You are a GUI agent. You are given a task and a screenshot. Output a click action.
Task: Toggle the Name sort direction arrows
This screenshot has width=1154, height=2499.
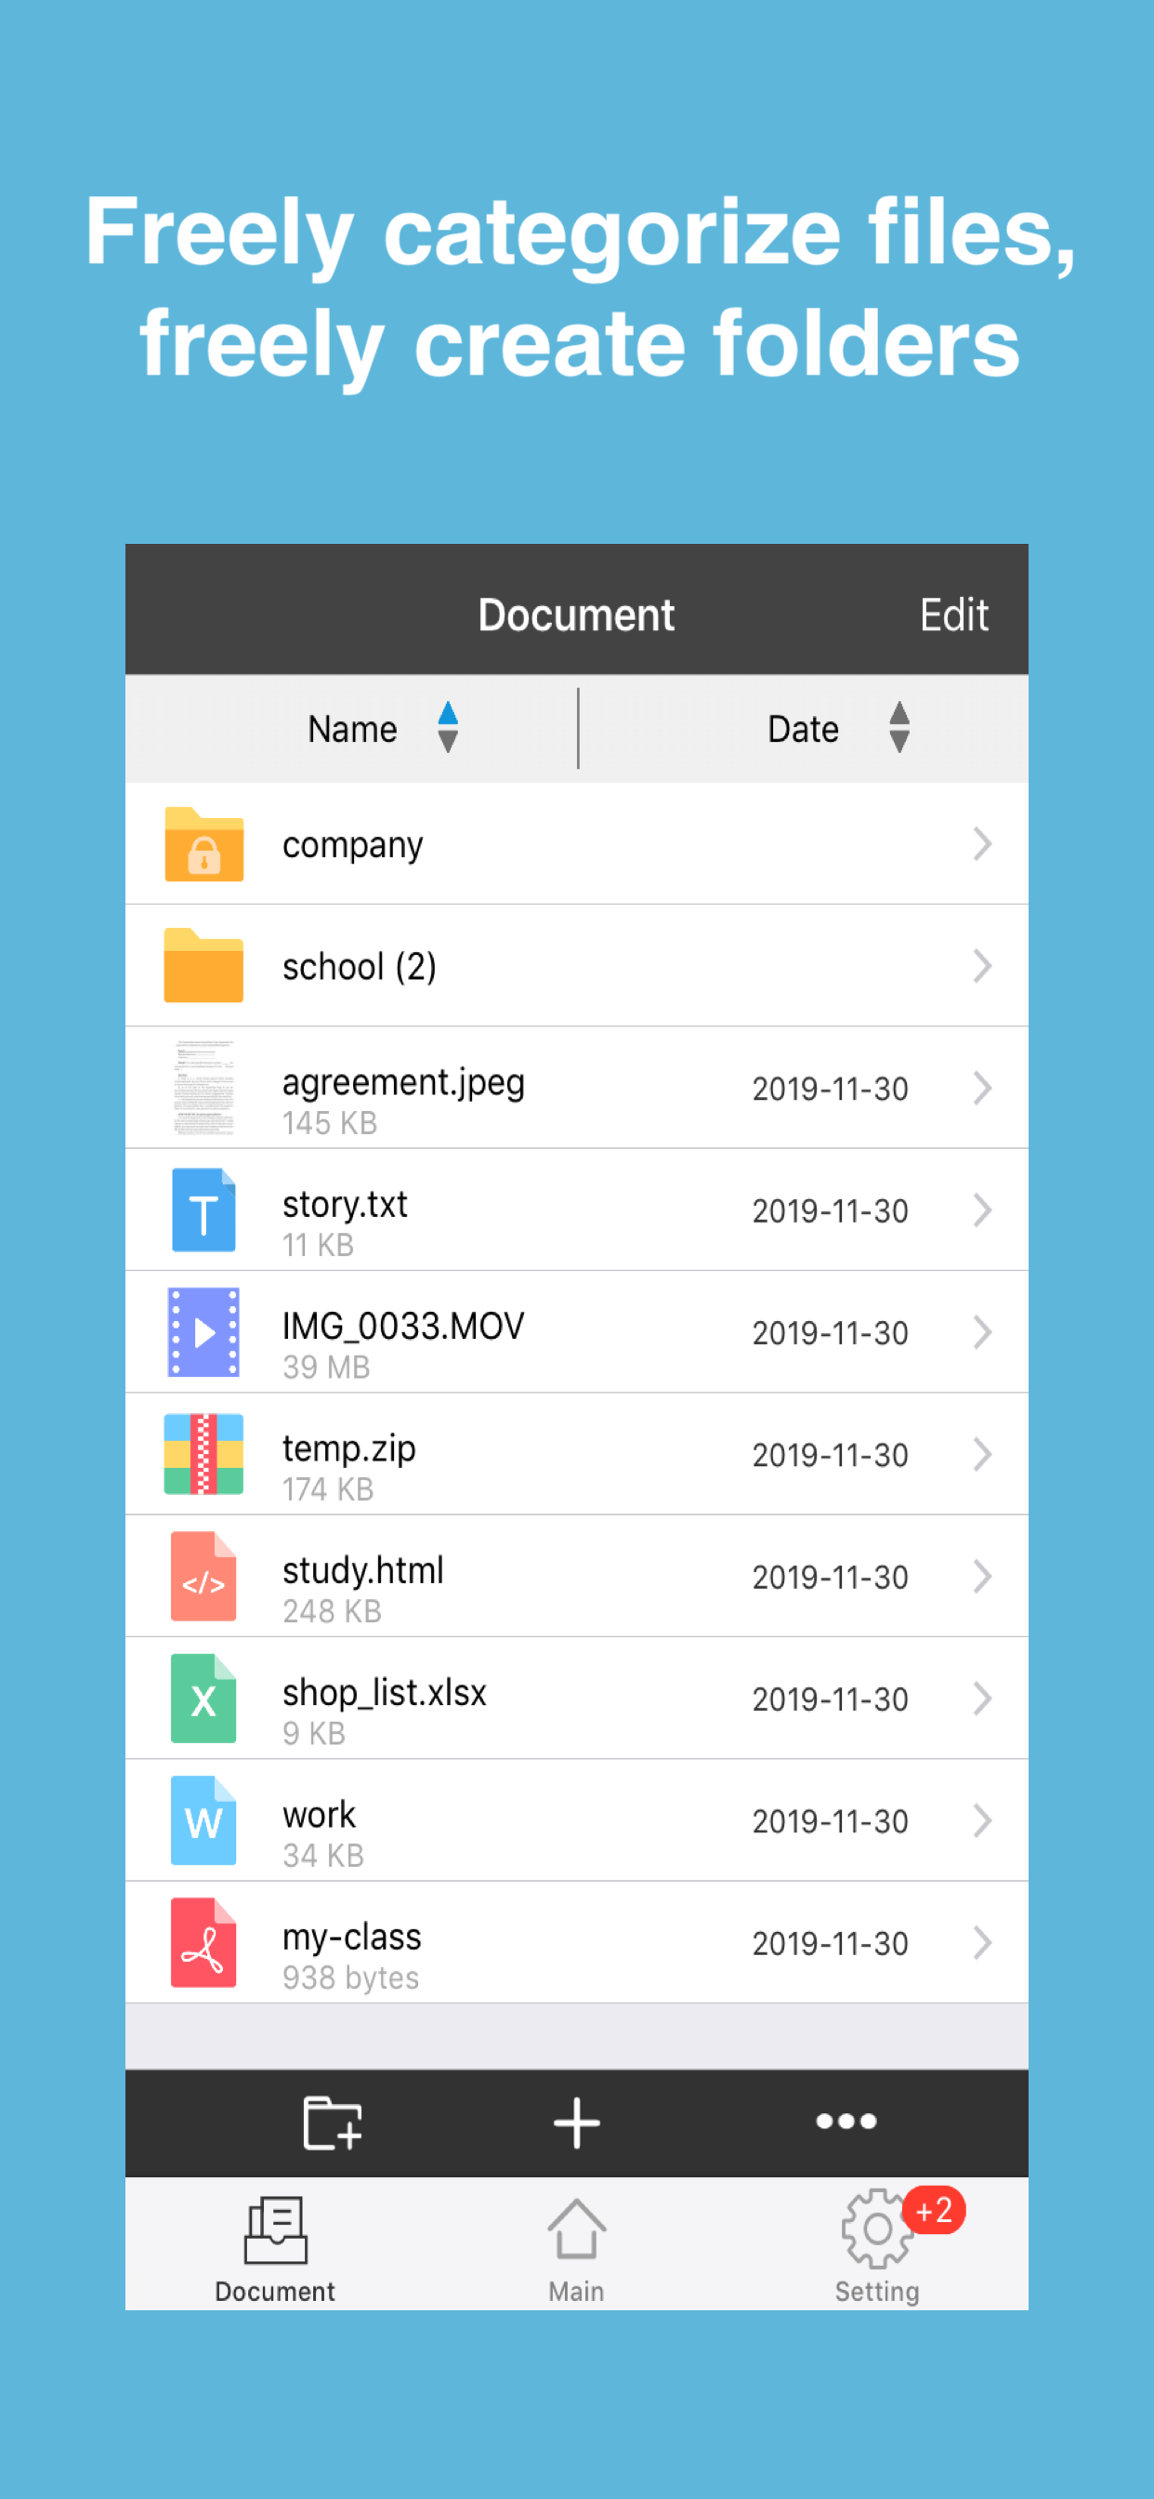pyautogui.click(x=448, y=728)
